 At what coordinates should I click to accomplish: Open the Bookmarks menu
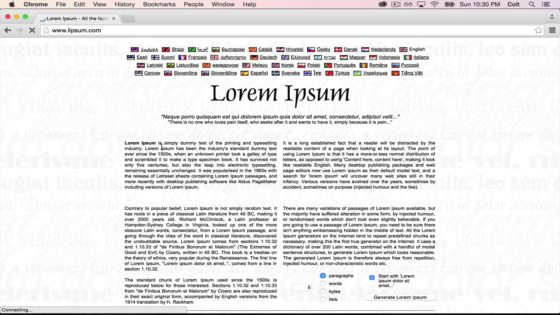(159, 4)
